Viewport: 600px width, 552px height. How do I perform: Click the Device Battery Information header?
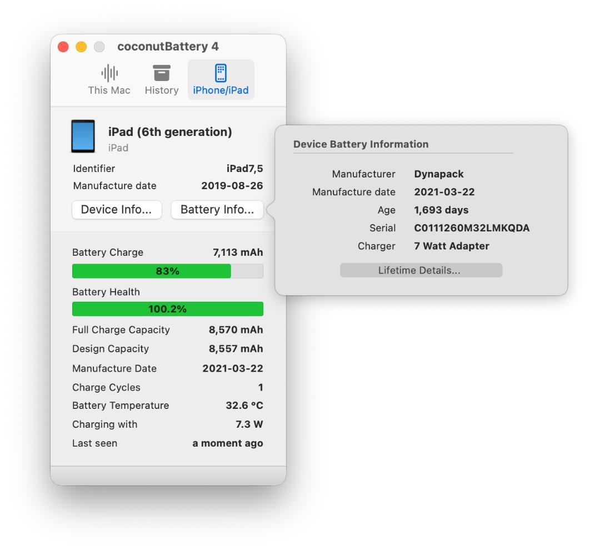pyautogui.click(x=360, y=144)
